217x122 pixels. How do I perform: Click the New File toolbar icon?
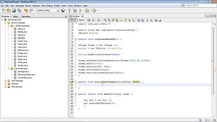(x=4, y=11)
